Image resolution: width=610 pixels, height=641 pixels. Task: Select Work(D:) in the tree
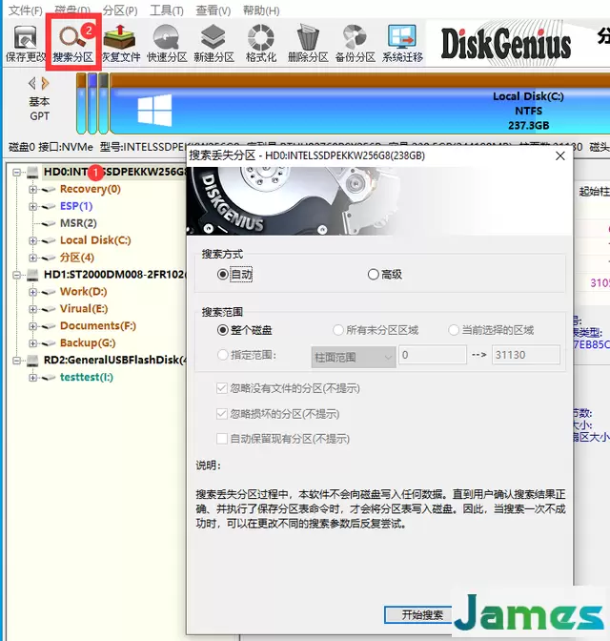[83, 292]
